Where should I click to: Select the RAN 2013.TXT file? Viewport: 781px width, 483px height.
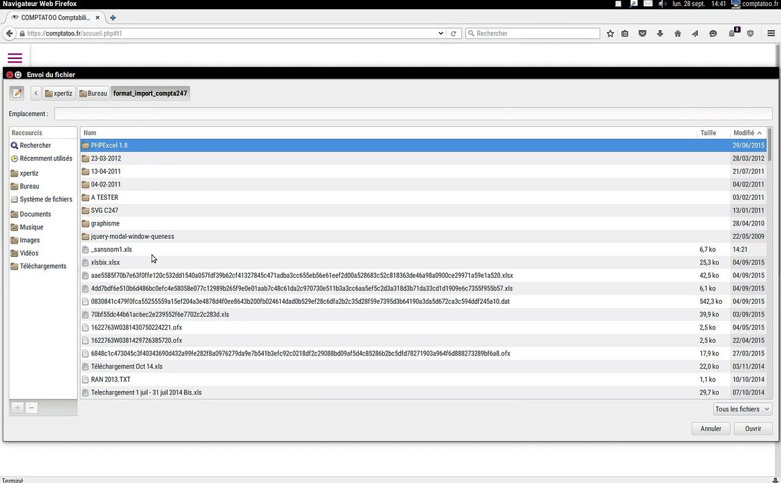[423, 379]
